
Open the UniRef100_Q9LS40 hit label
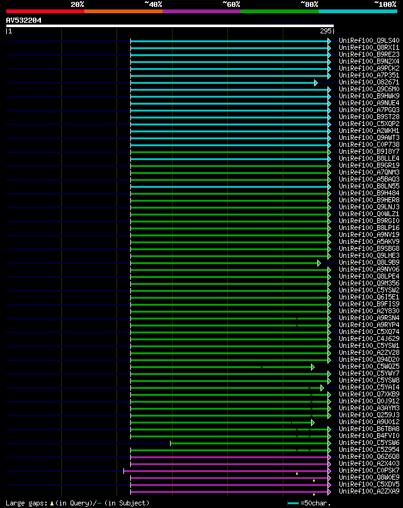pyautogui.click(x=369, y=41)
